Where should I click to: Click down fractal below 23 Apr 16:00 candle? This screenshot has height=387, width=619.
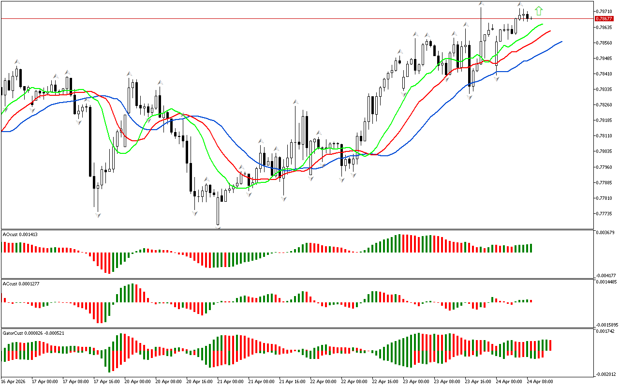tap(469, 97)
